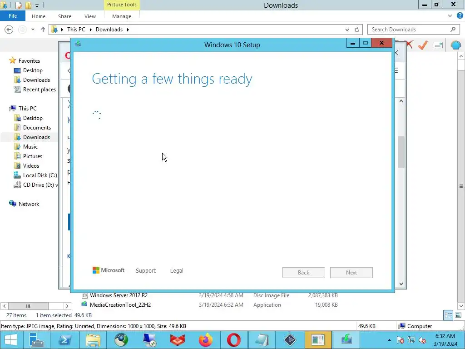Click the horizontal scrollbar right arrow

pos(67,306)
